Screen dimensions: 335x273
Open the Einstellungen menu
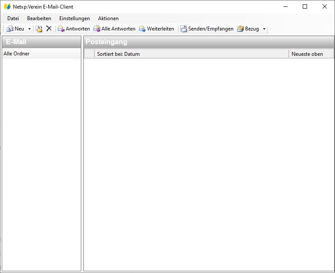point(74,18)
